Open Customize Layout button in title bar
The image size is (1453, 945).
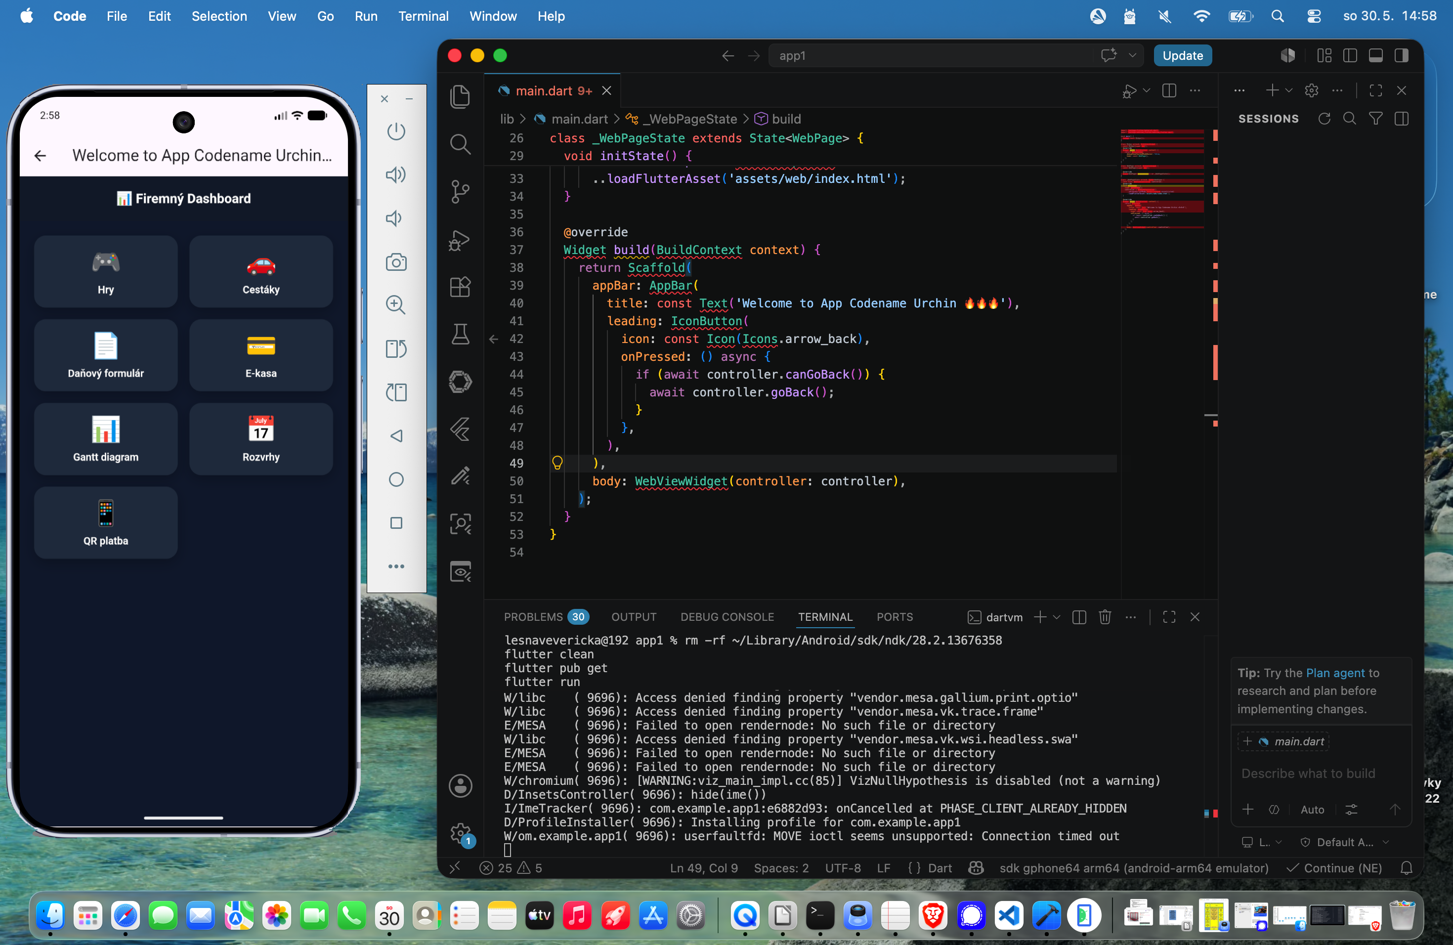pyautogui.click(x=1324, y=55)
